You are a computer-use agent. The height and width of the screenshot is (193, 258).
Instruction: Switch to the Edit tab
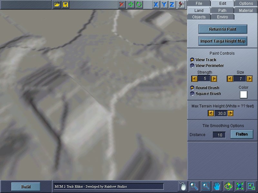point(223,4)
